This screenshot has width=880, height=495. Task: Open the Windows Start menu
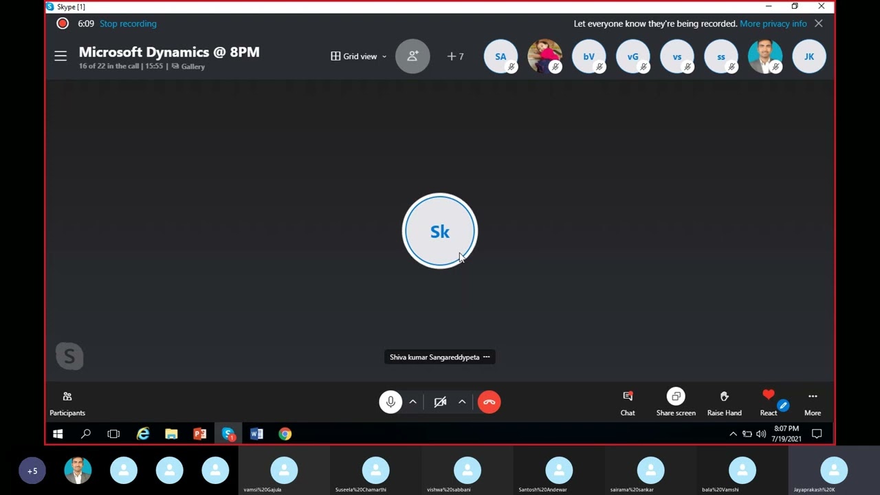[x=58, y=434]
